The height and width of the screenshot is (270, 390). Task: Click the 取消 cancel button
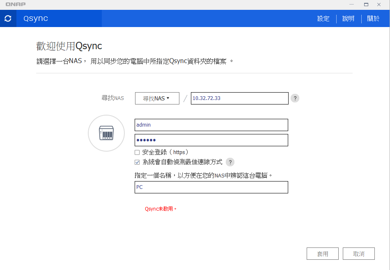[x=358, y=253]
